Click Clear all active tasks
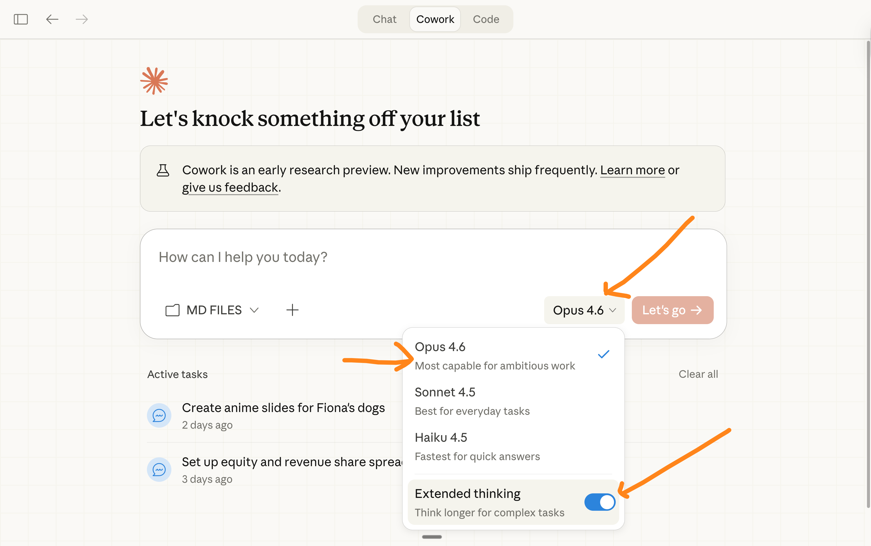This screenshot has width=871, height=546. click(698, 374)
